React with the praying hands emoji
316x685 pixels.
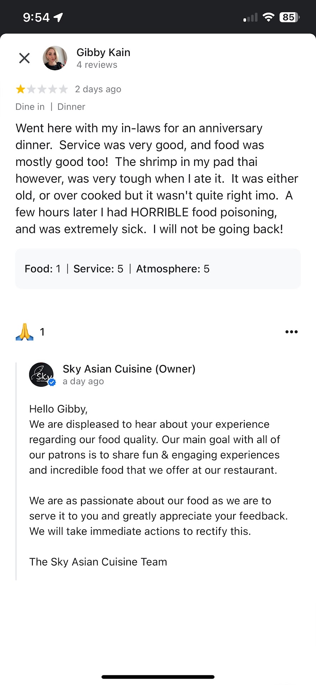(x=25, y=332)
